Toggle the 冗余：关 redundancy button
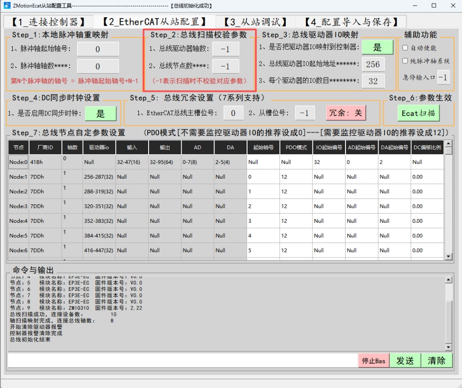Image resolution: width=462 pixels, height=388 pixels. pyautogui.click(x=346, y=113)
